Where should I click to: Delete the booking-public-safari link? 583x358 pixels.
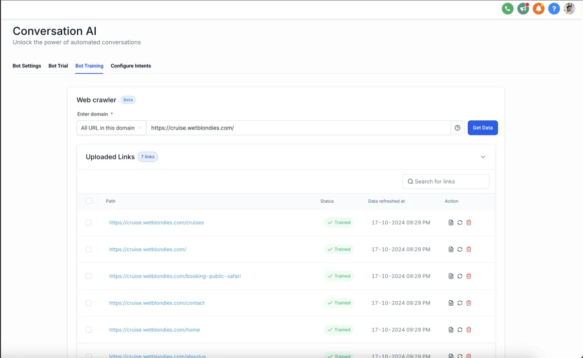(x=469, y=276)
